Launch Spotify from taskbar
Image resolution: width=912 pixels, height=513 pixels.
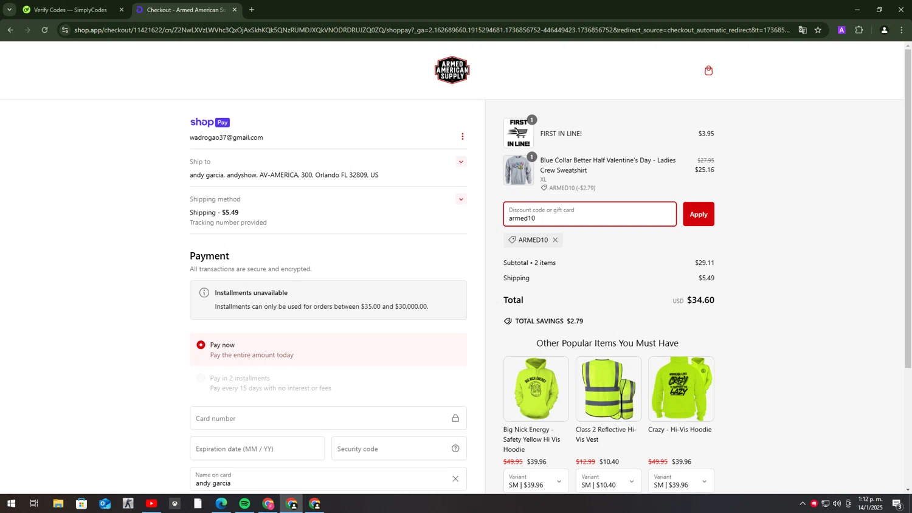(x=244, y=504)
